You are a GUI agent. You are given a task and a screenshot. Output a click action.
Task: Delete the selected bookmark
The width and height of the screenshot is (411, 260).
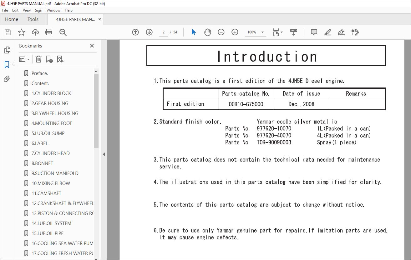38,59
